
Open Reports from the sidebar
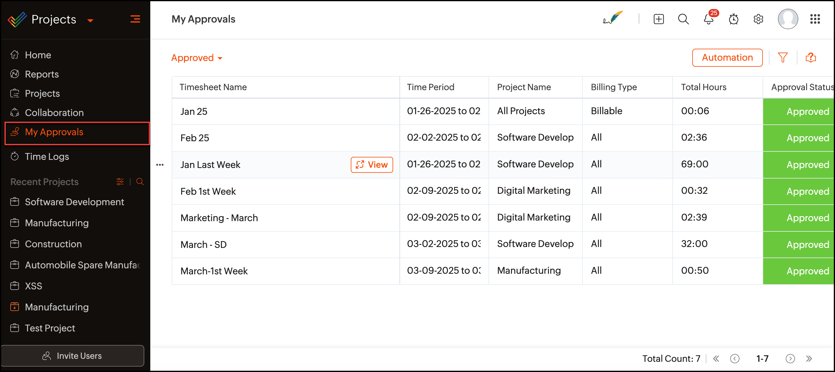42,74
